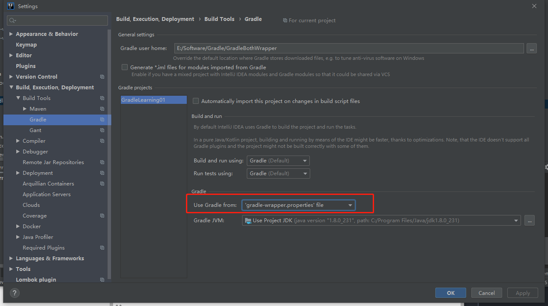Screen dimensions: 548x306
Task: Expand the Tools node
Action: [11, 269]
